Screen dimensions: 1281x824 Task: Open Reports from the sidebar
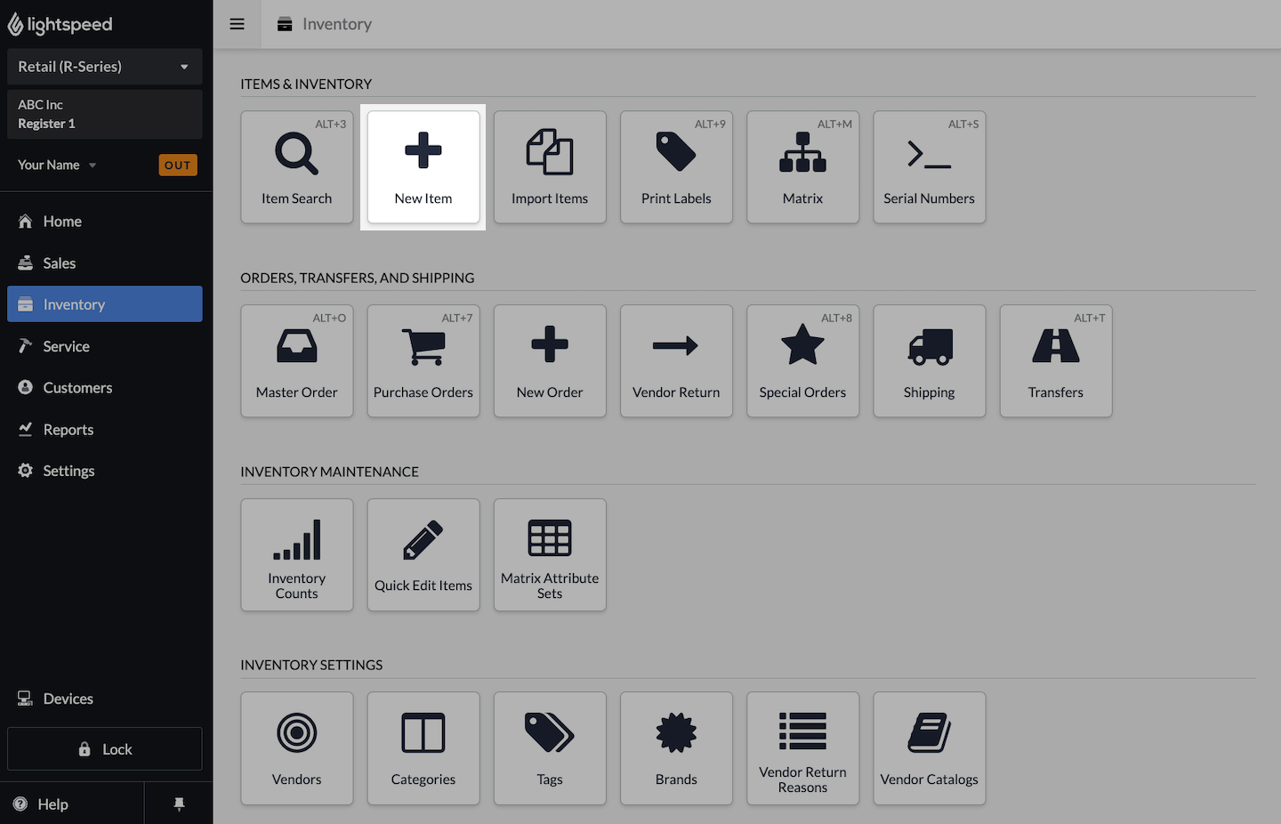coord(68,430)
